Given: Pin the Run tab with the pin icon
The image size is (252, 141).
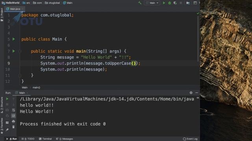Looking at the screenshot, I should 7,130.
